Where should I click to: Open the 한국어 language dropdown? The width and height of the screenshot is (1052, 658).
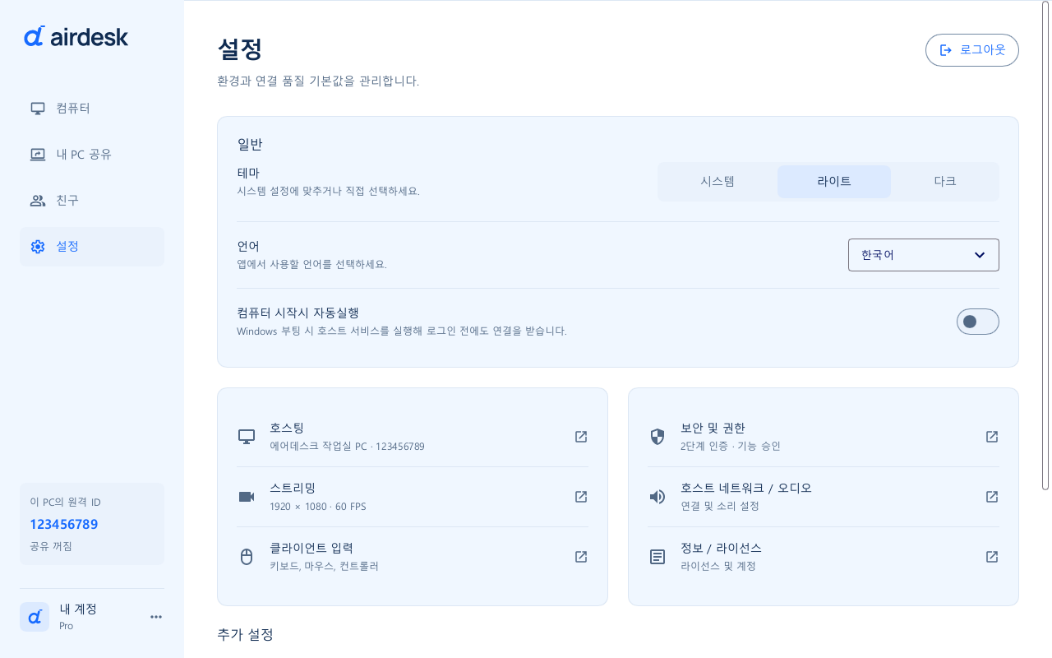[x=924, y=255]
